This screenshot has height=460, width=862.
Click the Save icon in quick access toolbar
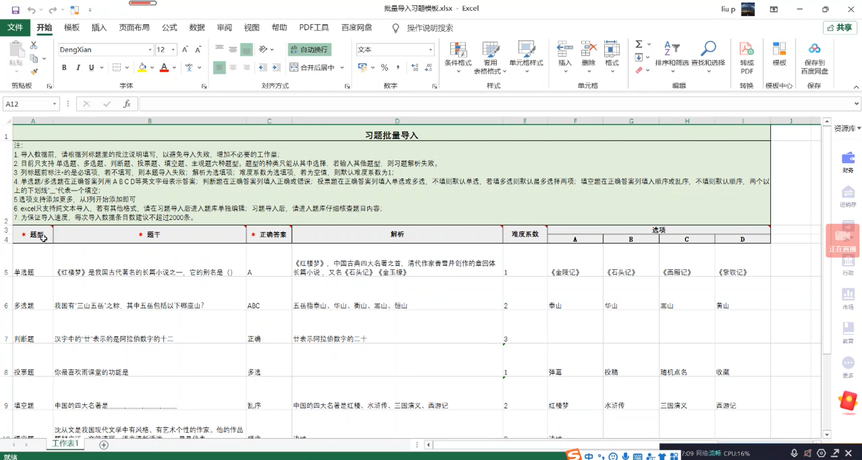click(15, 9)
